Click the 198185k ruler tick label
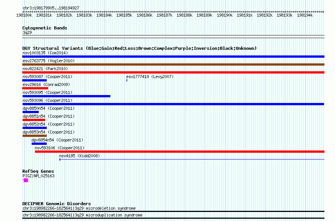Viewport: 335px width, 221px height. point(124,15)
